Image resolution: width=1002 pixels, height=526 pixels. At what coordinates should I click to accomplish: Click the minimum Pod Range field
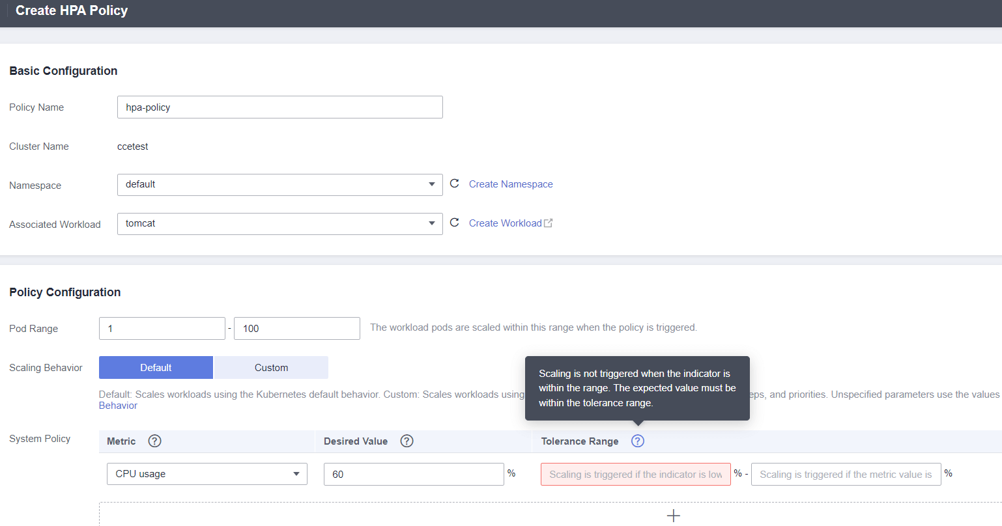[x=162, y=329]
